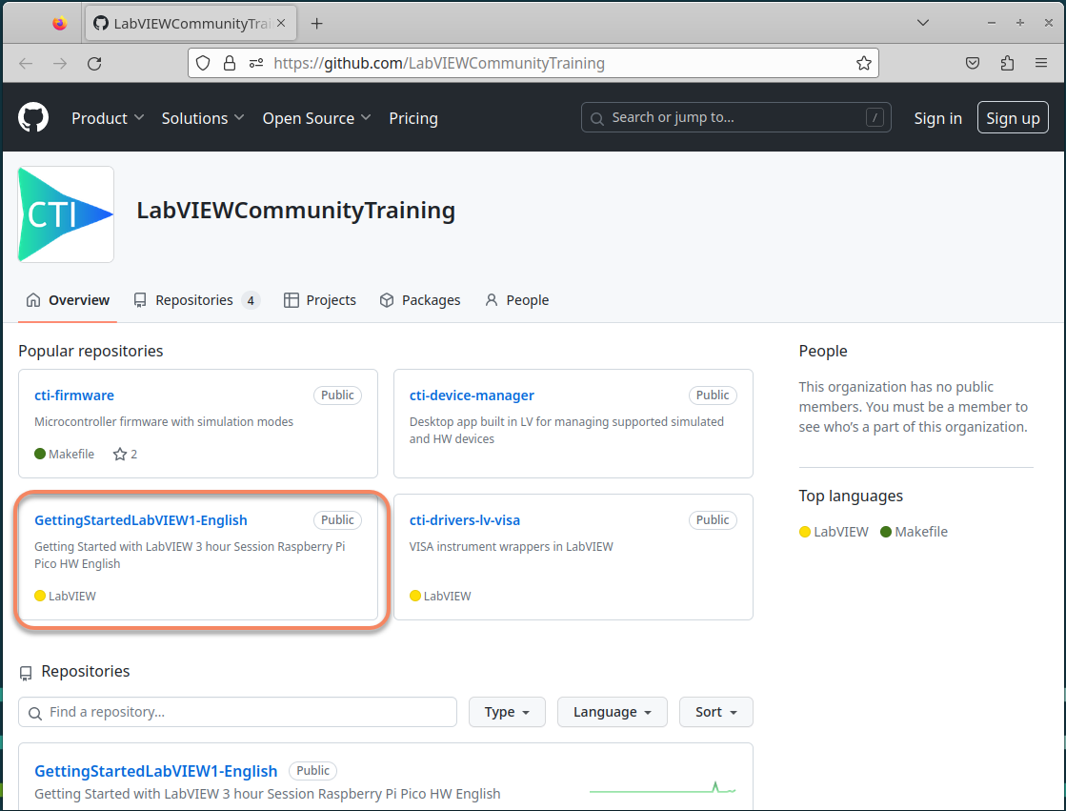Click the magnifier icon in GitHub search
This screenshot has height=811, width=1066.
coord(597,118)
